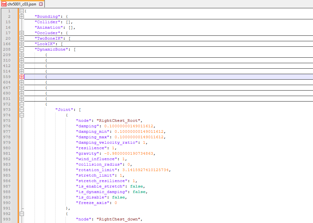Click line number 208 in the margin
The height and width of the screenshot is (223, 313).
7,49
